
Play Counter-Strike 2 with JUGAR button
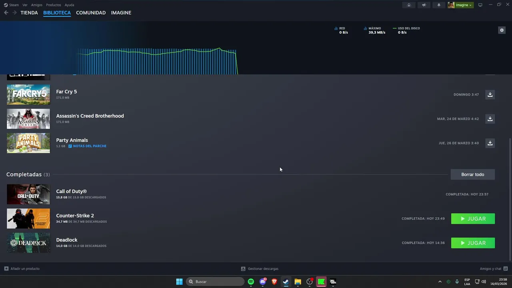473,219
